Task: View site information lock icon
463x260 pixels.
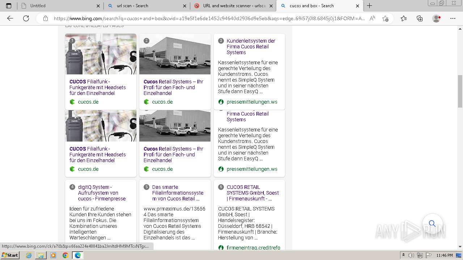Action: [46, 18]
